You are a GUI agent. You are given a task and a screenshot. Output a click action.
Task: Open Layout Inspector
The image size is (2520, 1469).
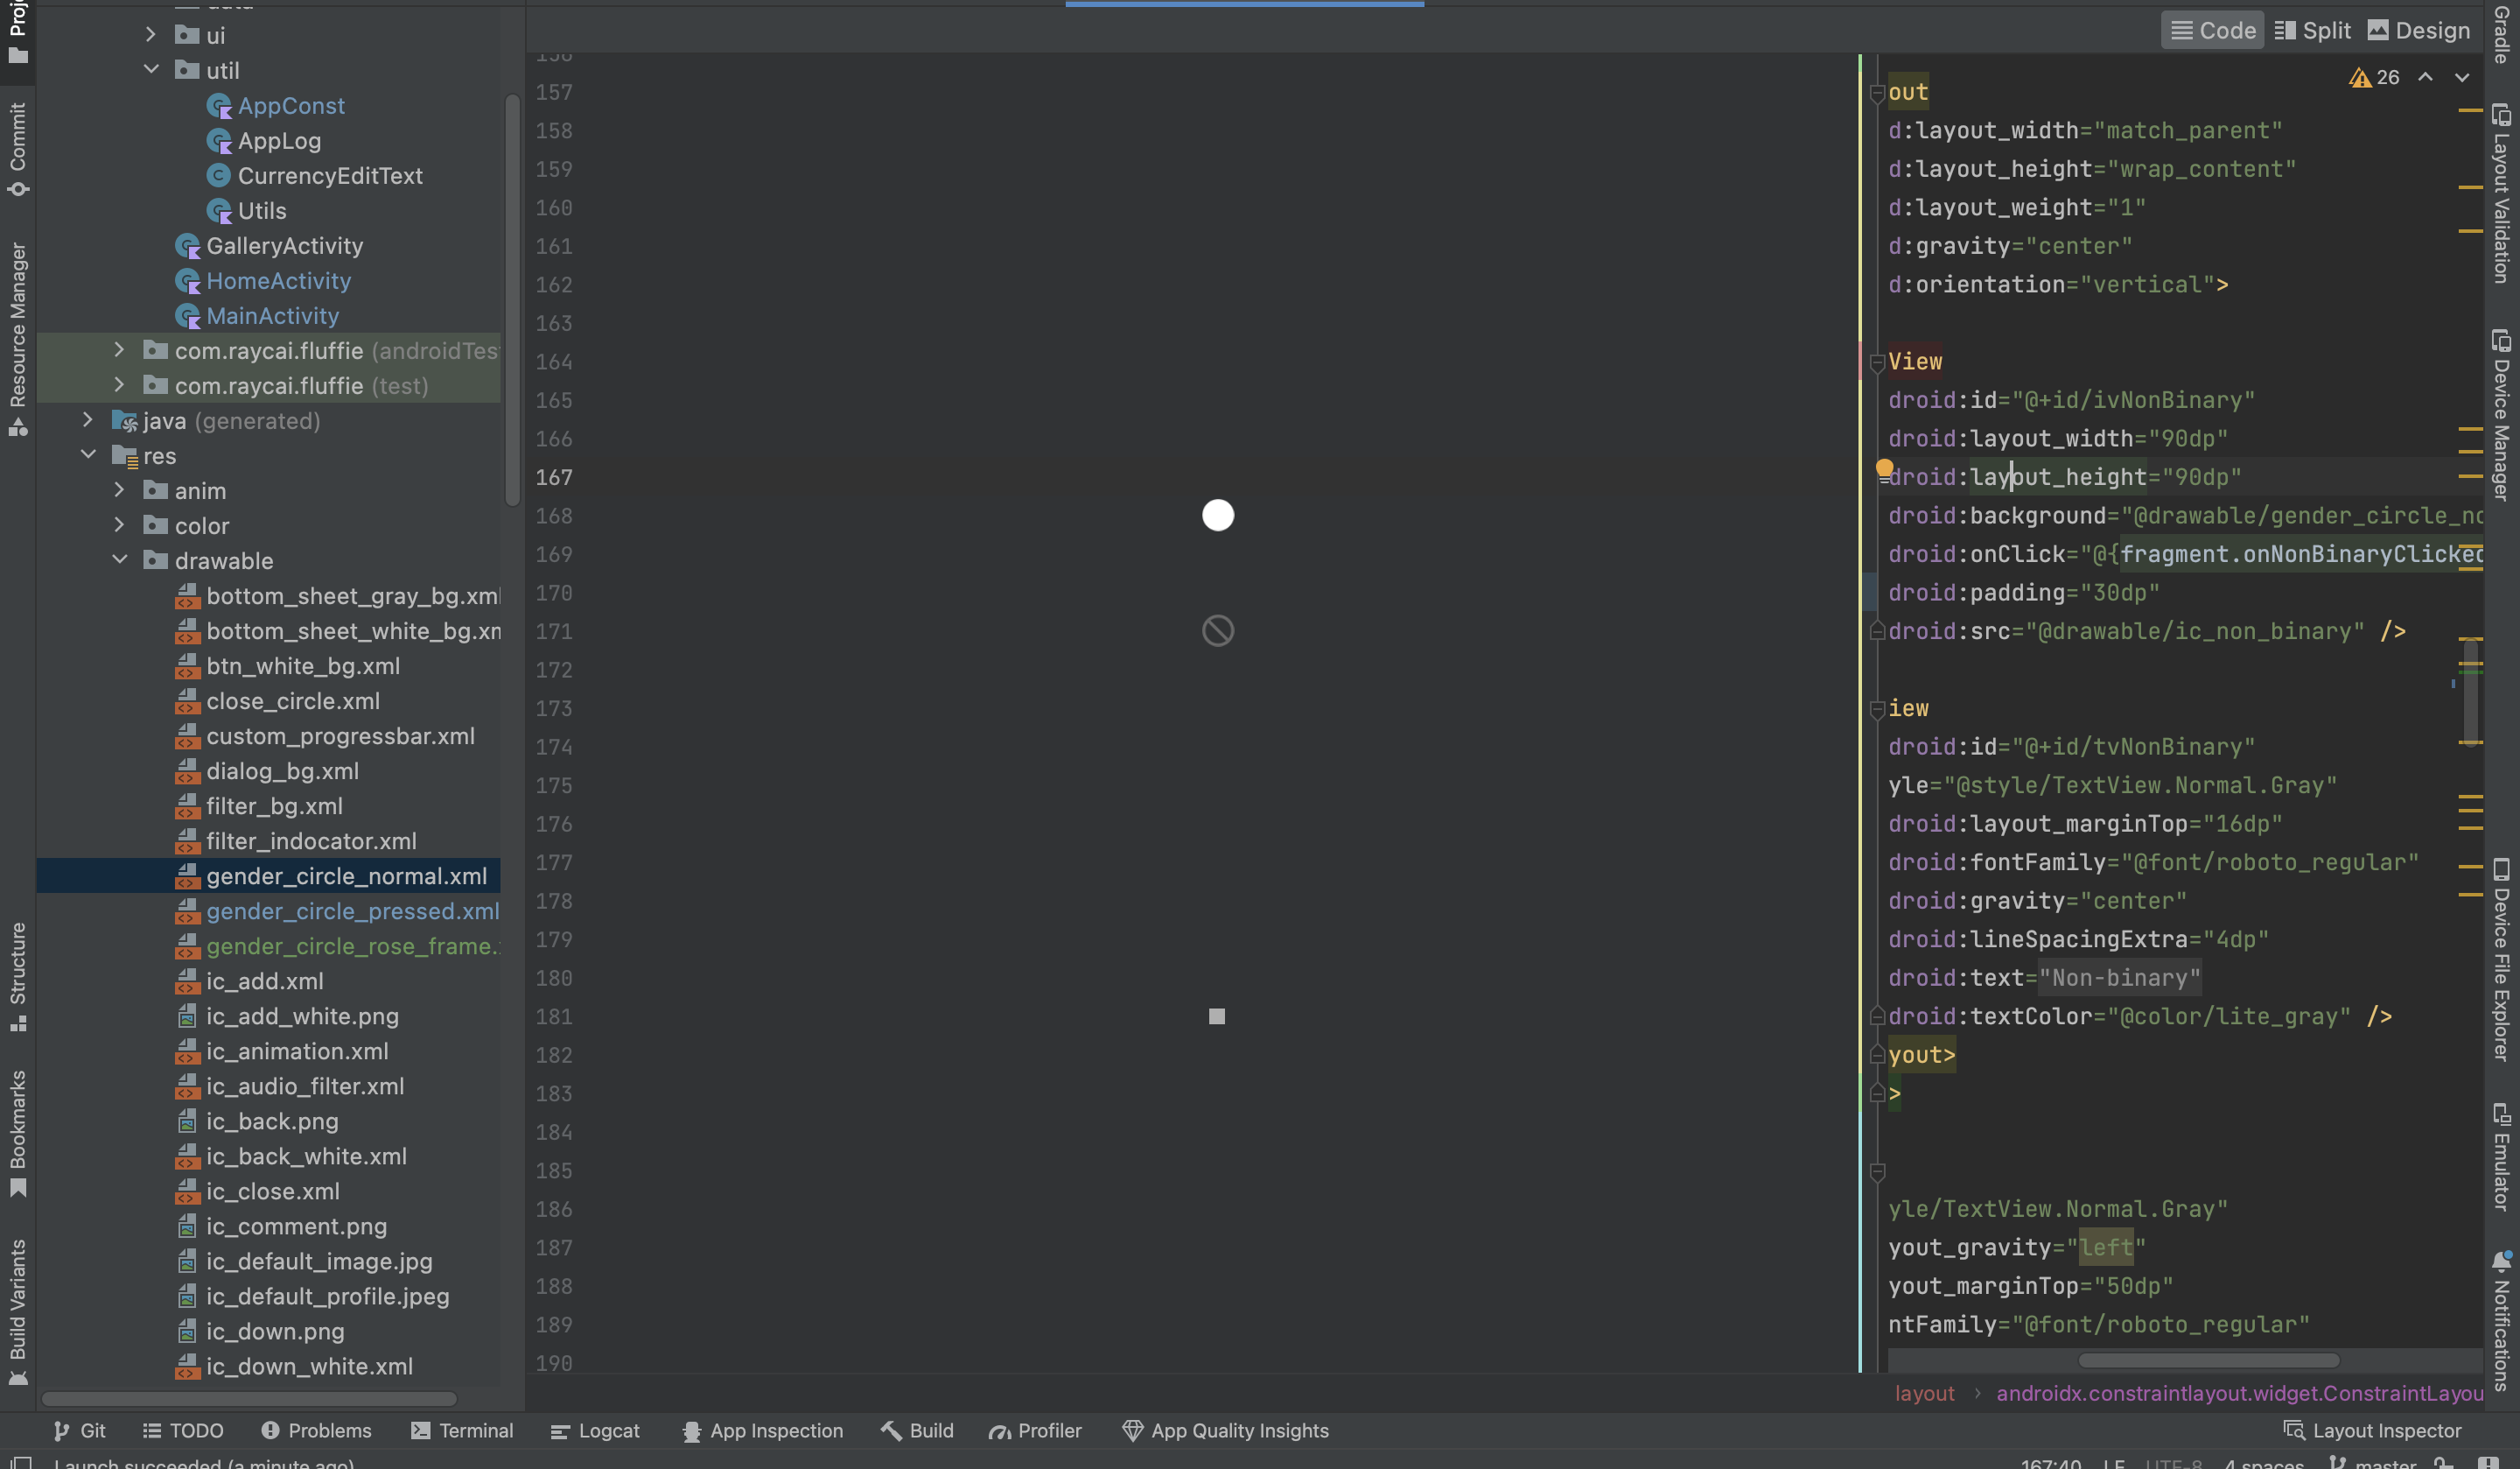(x=2372, y=1431)
